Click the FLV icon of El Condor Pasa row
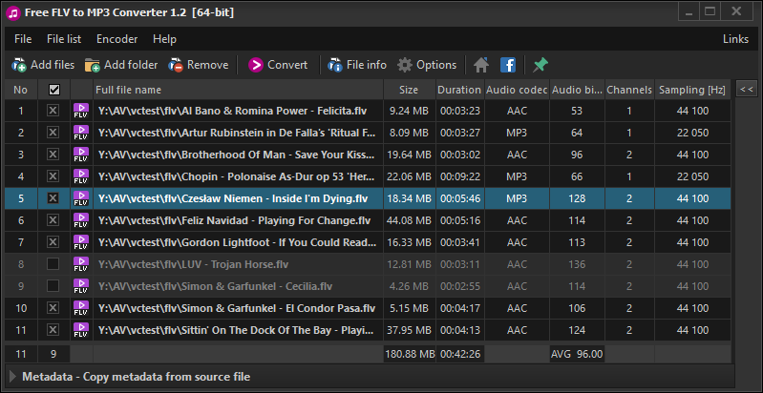The height and width of the screenshot is (393, 763). [81, 308]
